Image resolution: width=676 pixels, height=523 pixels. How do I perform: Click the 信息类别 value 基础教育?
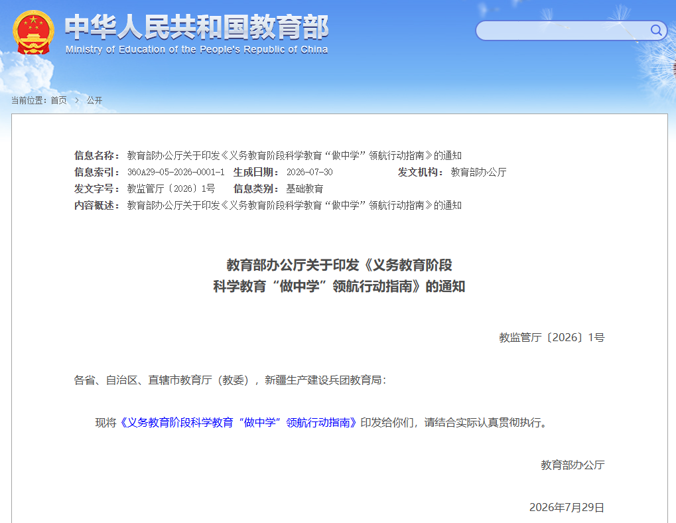click(304, 189)
